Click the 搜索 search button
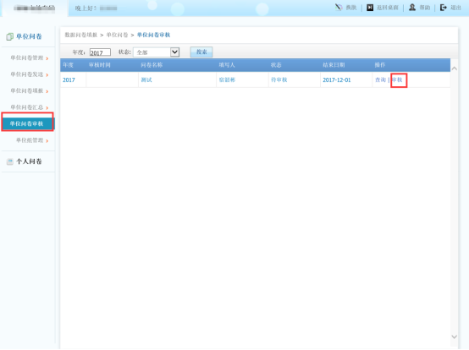Image resolution: width=469 pixels, height=350 pixels. [201, 52]
